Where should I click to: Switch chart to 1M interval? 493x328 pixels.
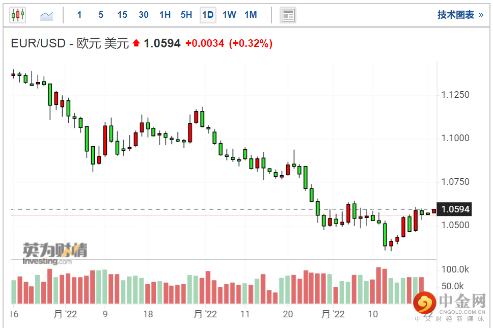[251, 15]
